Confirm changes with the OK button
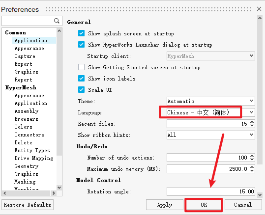This screenshot has height=215, width=265. pyautogui.click(x=204, y=205)
